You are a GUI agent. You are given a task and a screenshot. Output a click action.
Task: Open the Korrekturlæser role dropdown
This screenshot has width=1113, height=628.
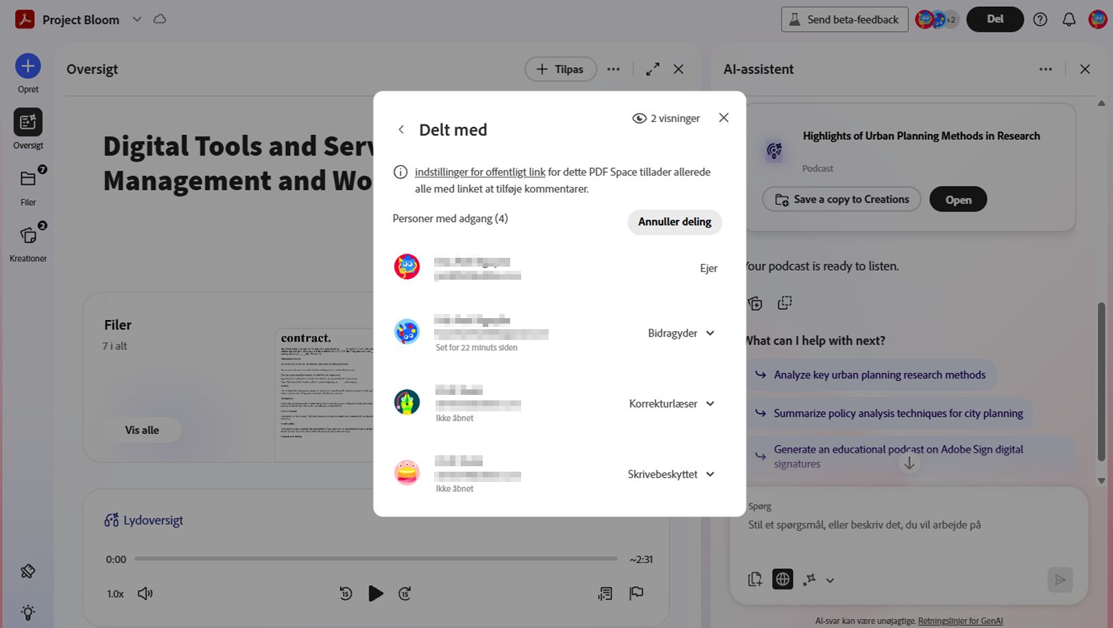point(672,404)
